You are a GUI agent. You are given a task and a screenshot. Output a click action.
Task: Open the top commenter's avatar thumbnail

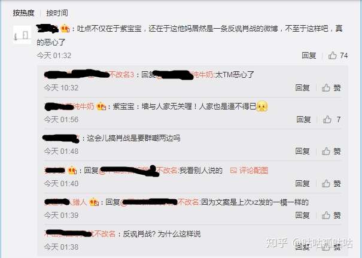tap(22, 35)
